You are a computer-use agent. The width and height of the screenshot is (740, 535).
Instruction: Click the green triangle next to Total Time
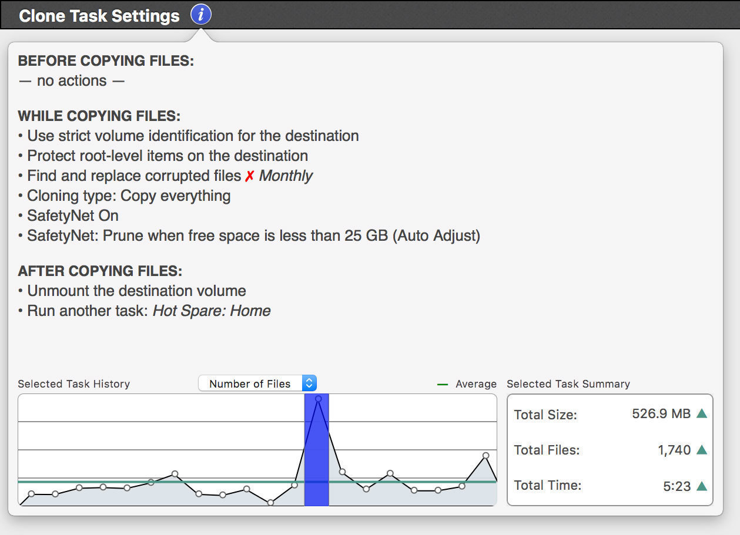pos(701,486)
